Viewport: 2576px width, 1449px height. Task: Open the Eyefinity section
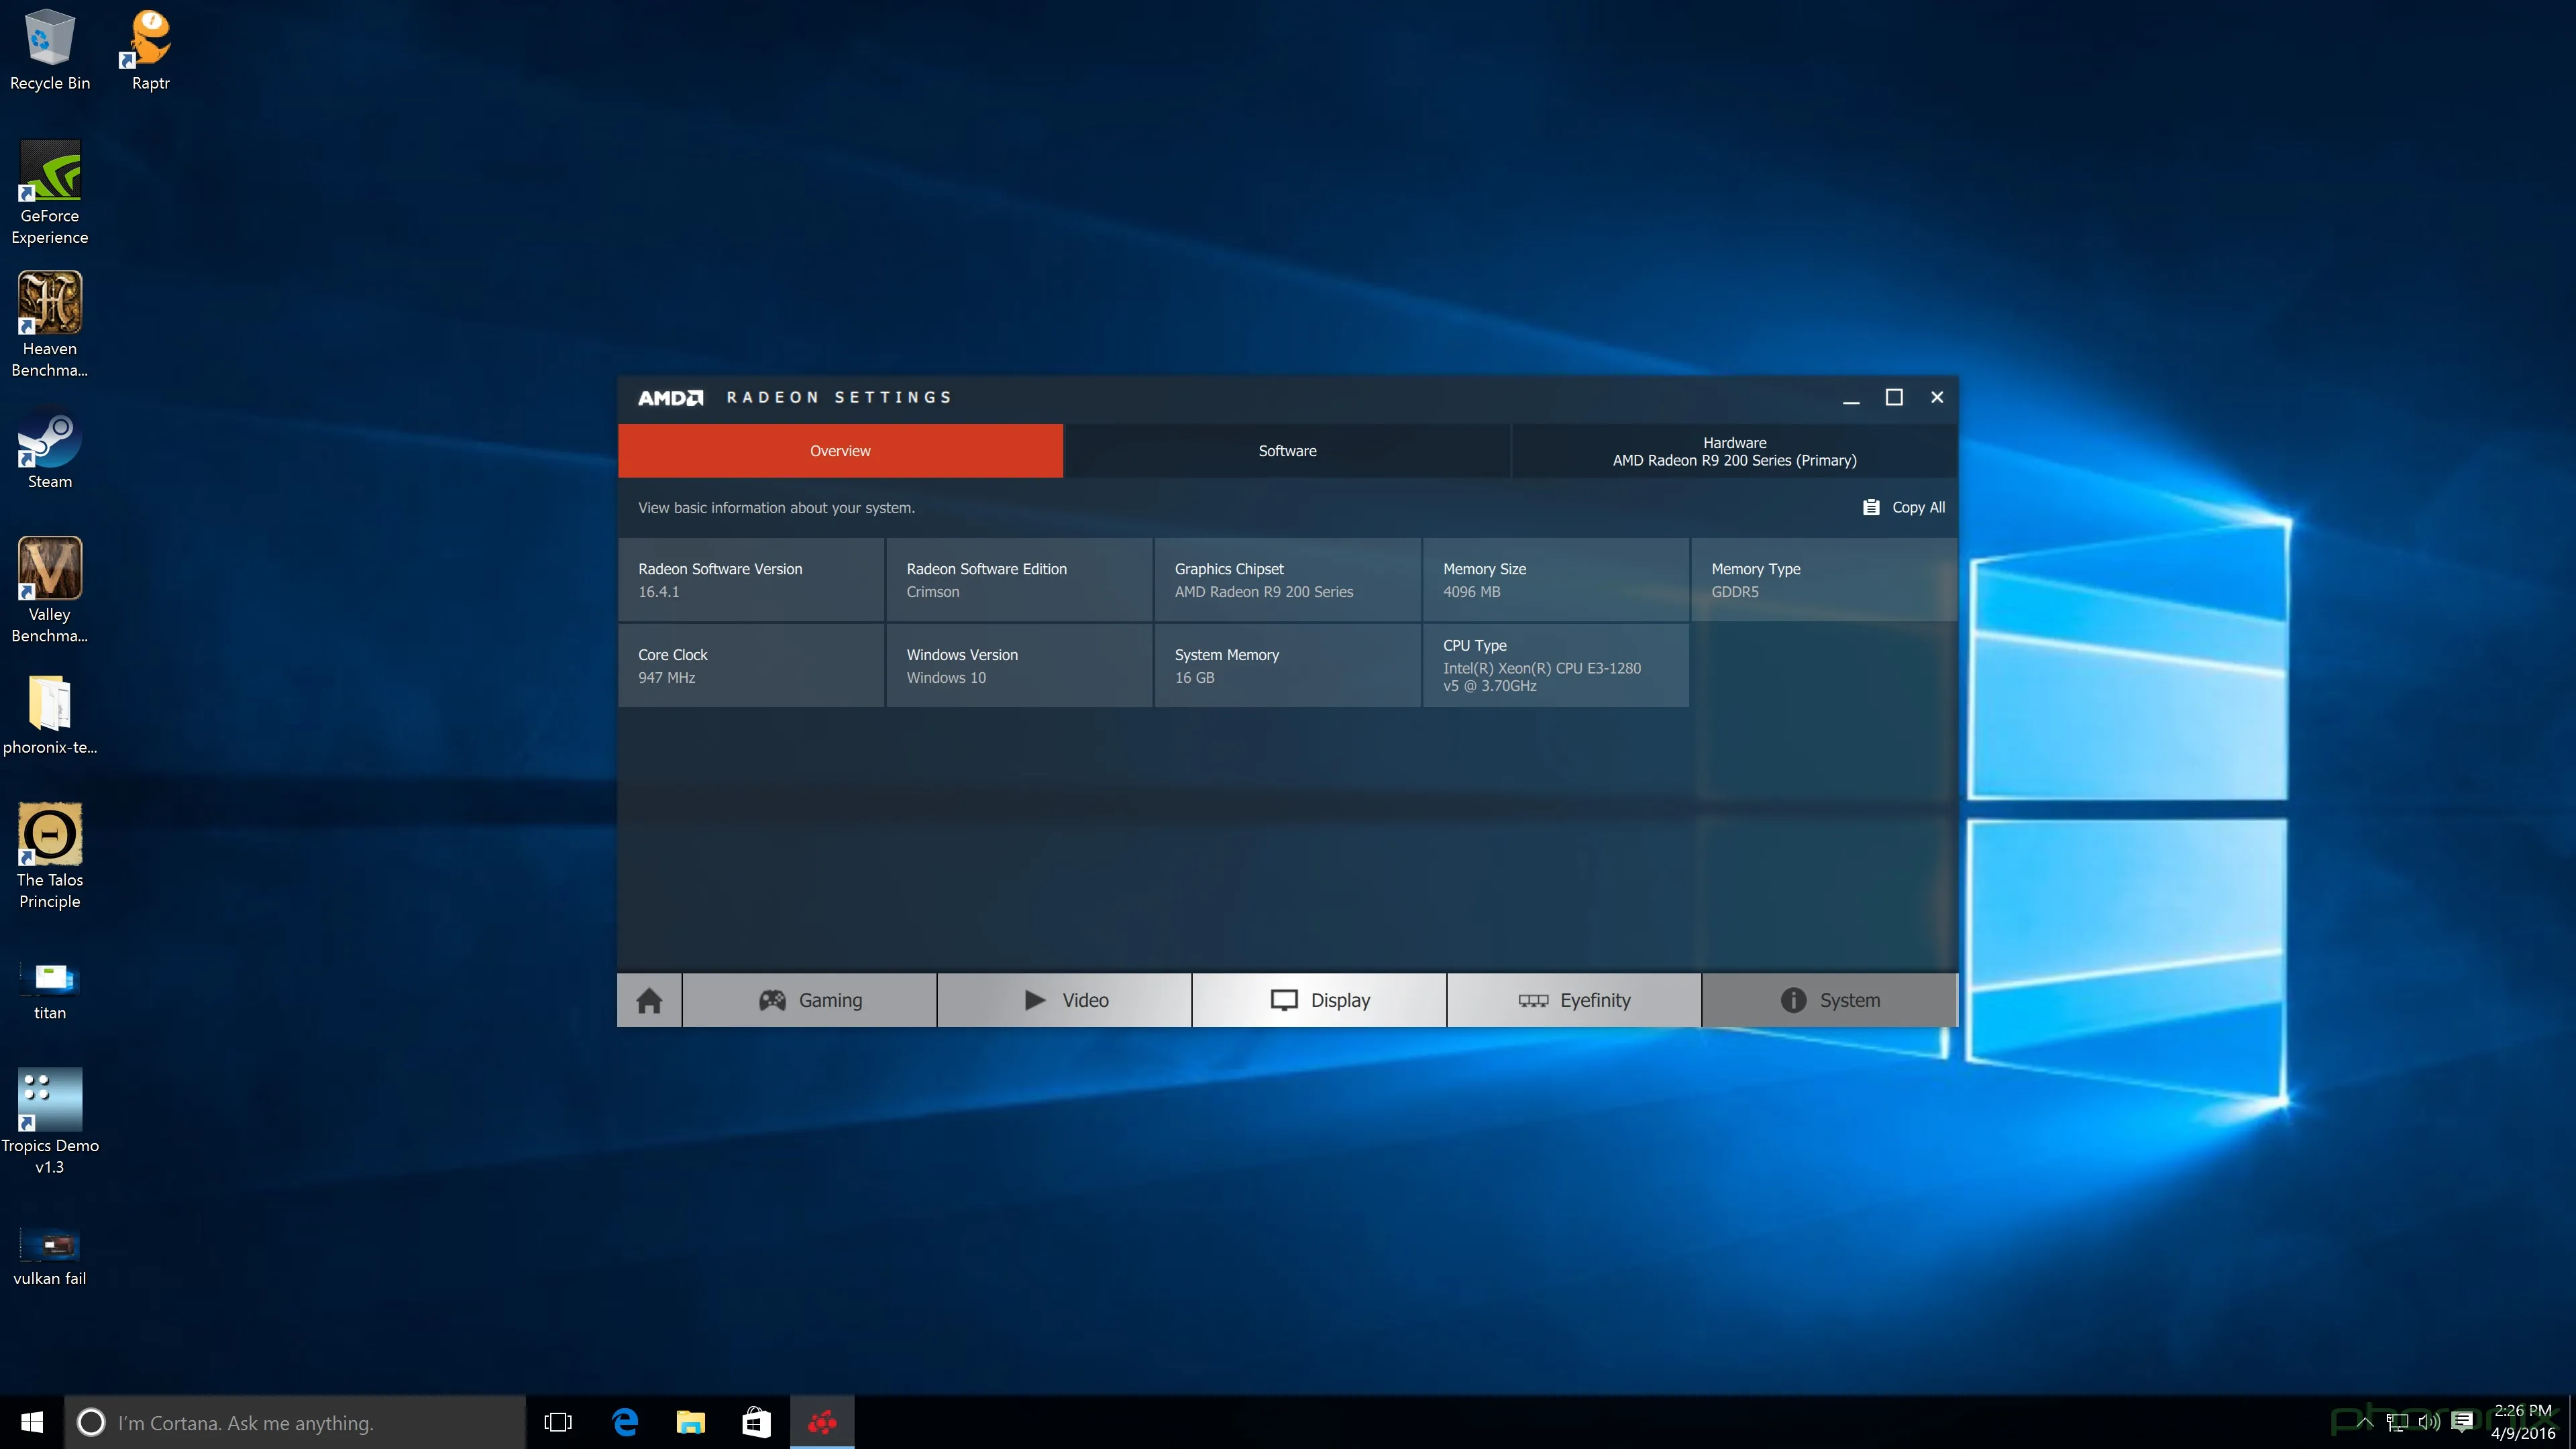click(x=1574, y=1000)
